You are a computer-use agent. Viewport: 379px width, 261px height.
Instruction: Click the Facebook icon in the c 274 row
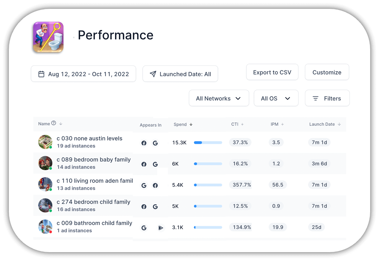click(x=144, y=207)
